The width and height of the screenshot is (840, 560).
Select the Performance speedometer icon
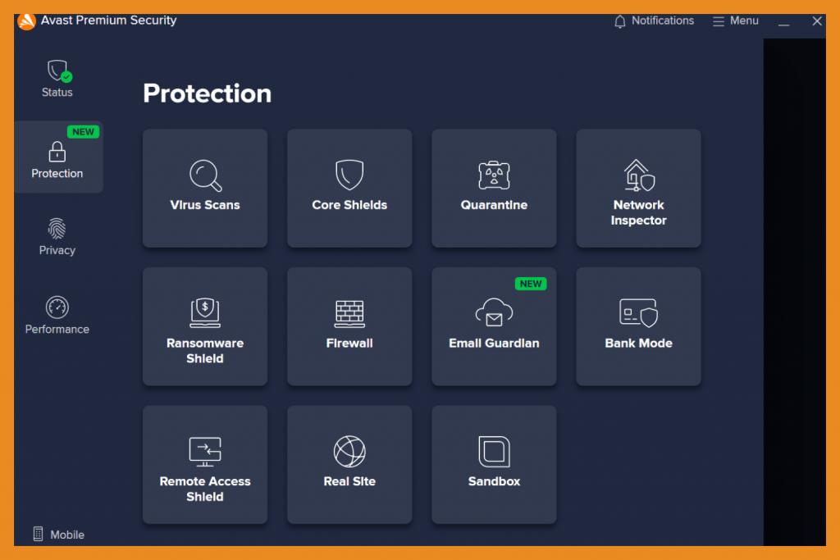[57, 307]
